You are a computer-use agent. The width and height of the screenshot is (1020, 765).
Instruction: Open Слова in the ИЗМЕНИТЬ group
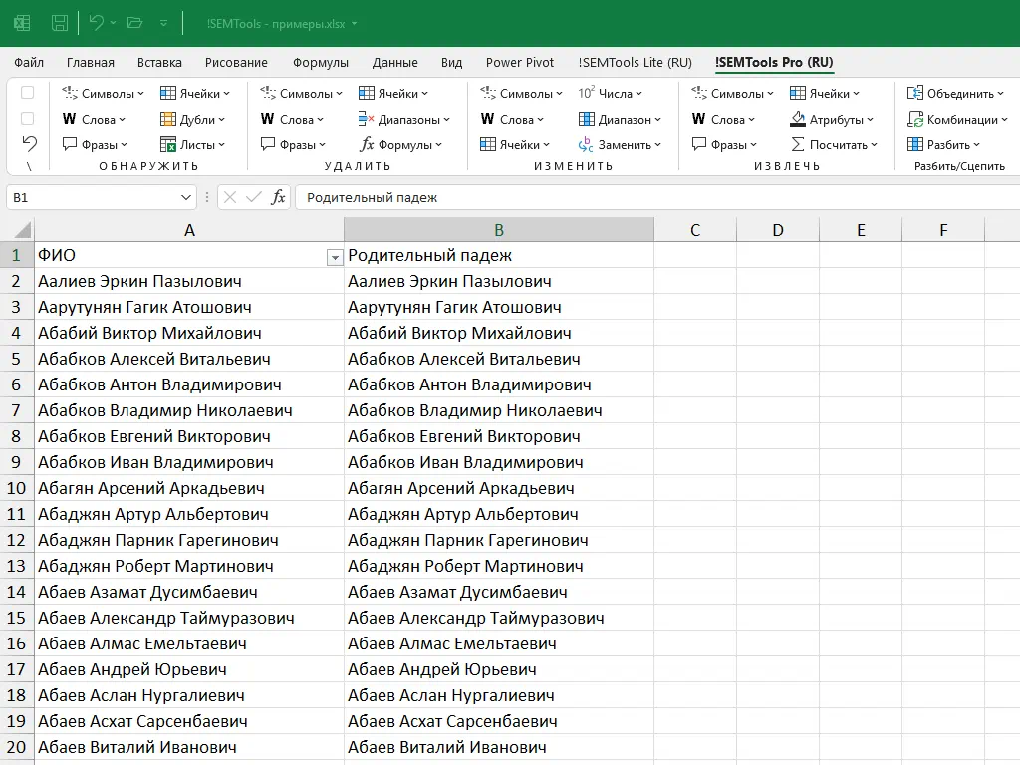coord(512,120)
